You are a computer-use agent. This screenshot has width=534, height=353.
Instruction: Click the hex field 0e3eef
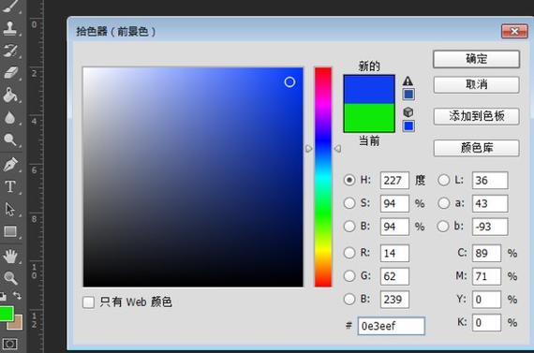[x=391, y=326]
